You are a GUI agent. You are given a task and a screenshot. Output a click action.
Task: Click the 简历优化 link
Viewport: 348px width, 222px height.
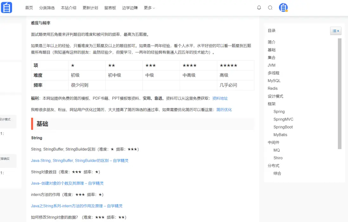point(224,110)
